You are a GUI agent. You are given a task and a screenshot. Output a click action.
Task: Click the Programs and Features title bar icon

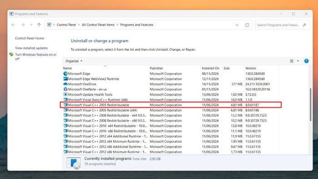tap(11, 14)
